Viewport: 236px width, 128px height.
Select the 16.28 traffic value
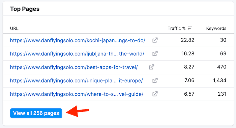point(188,54)
